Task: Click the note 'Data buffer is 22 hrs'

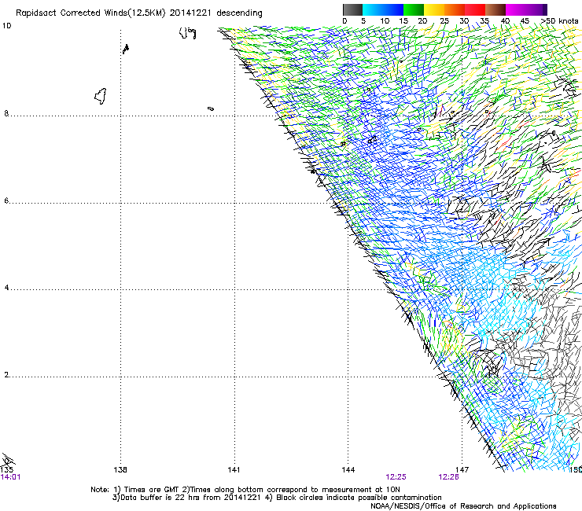Action: click(160, 498)
